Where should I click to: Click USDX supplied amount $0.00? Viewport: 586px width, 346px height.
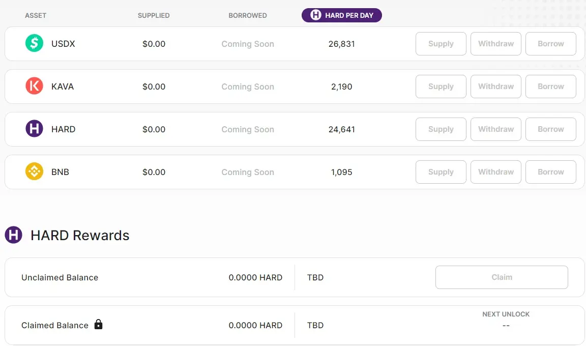click(154, 44)
